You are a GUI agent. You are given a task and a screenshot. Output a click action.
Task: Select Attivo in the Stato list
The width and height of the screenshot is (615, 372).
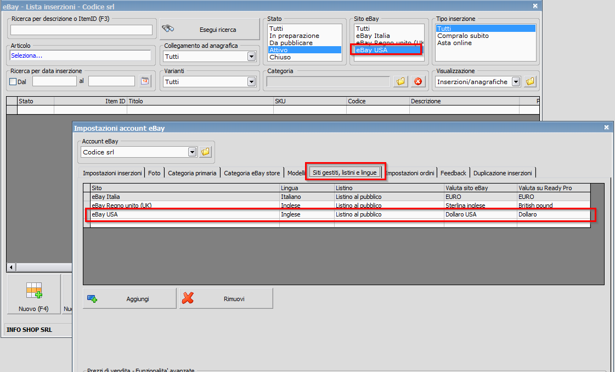[304, 50]
